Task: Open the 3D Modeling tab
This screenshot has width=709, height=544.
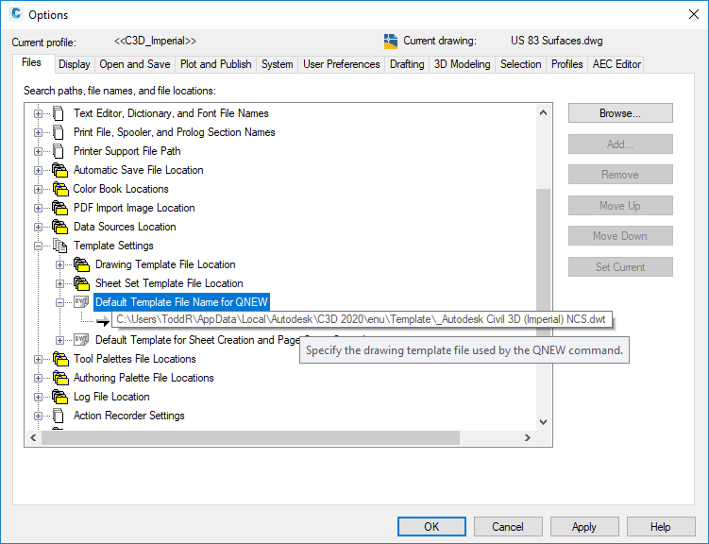Action: (462, 64)
